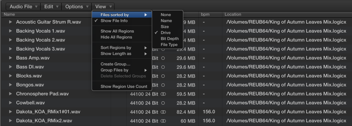Select the Backing Vocals 1.wav file
Viewport: 352px width, 126px height.
pos(41,31)
